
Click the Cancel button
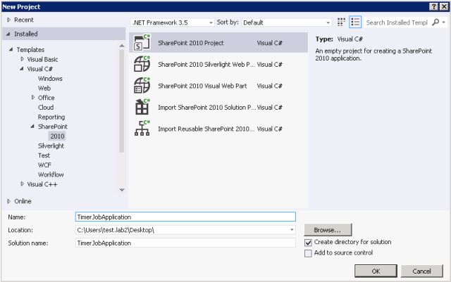pyautogui.click(x=421, y=271)
